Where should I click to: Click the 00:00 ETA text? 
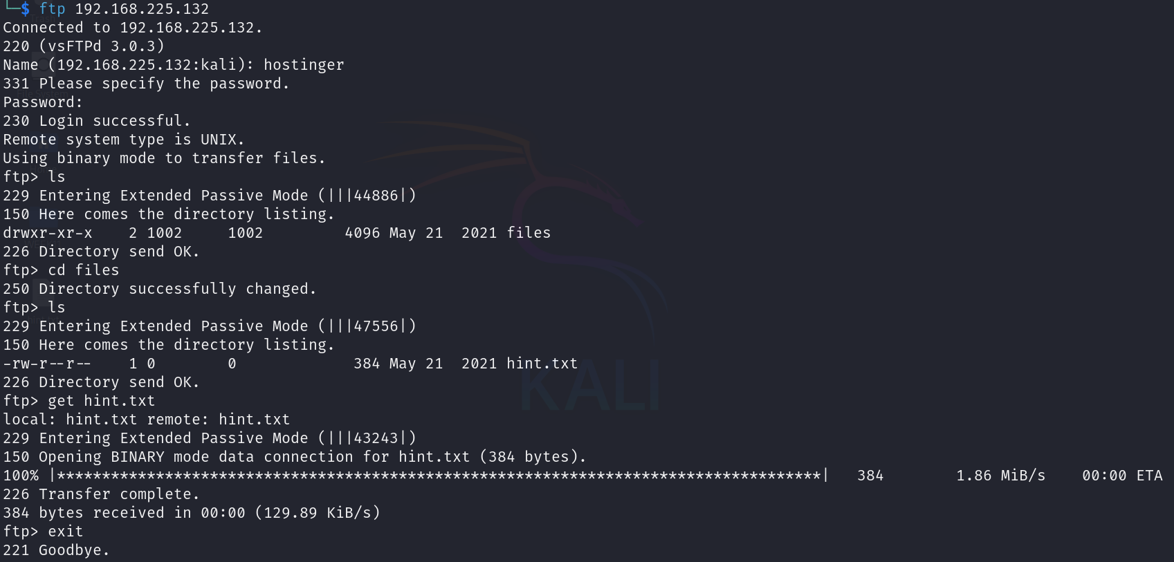click(x=1122, y=476)
